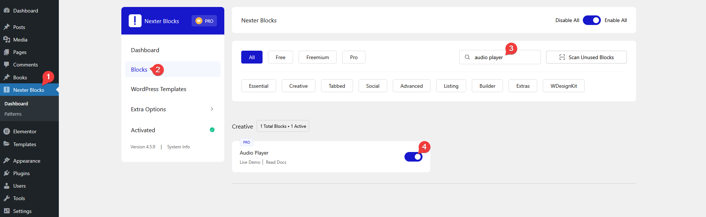Image resolution: width=706 pixels, height=217 pixels.
Task: Click the Books pin icon
Action: (x=7, y=77)
